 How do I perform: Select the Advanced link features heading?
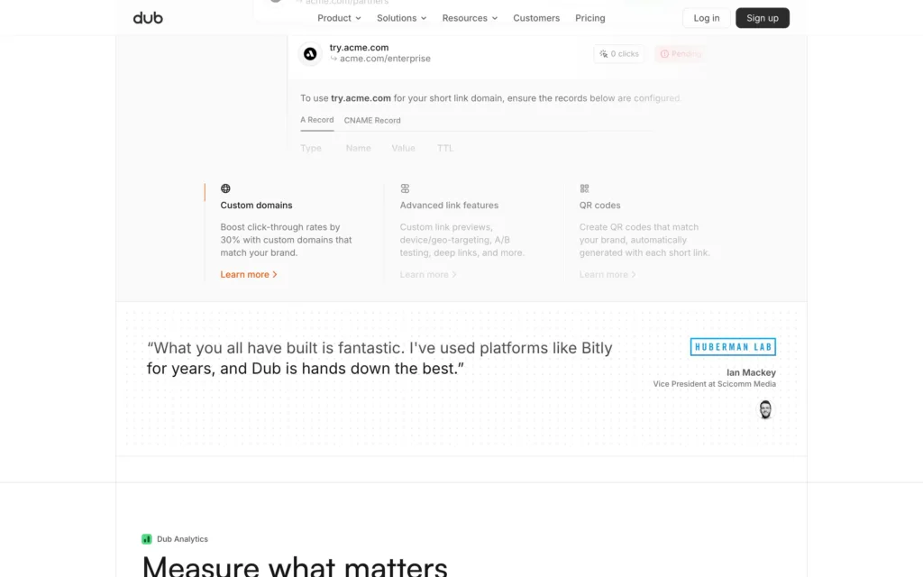click(x=449, y=205)
